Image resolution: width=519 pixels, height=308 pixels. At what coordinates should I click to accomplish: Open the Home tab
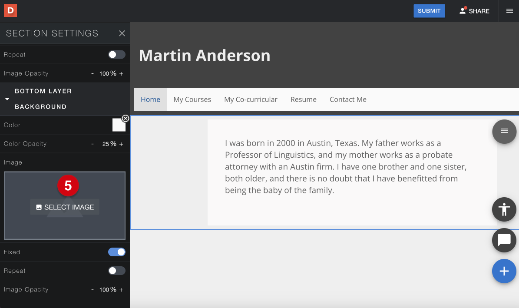pyautogui.click(x=150, y=99)
